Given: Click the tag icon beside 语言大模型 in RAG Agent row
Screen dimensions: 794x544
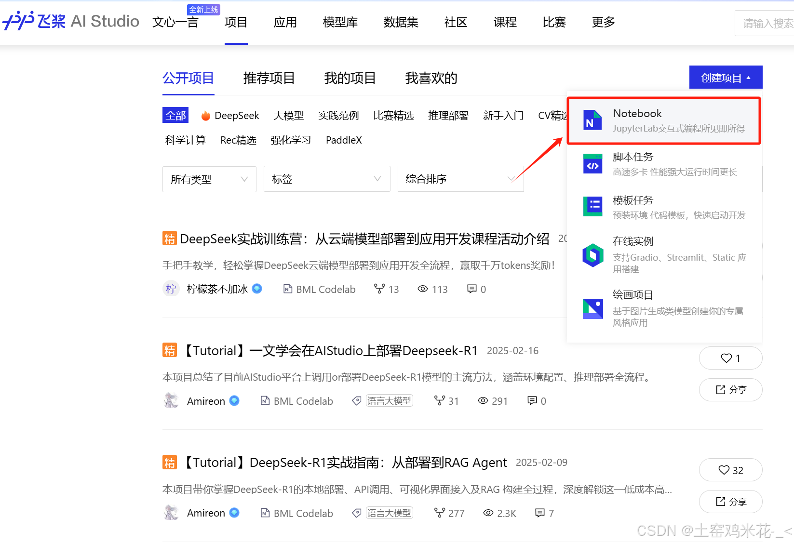Looking at the screenshot, I should (357, 513).
